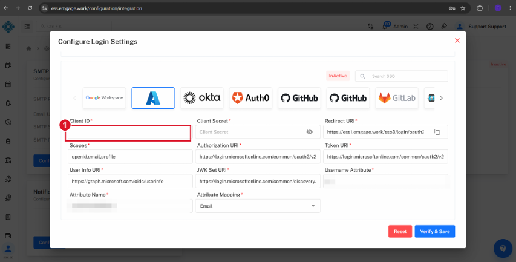This screenshot has height=262, width=516.
Task: Go back in the browser
Action: click(x=5, y=8)
